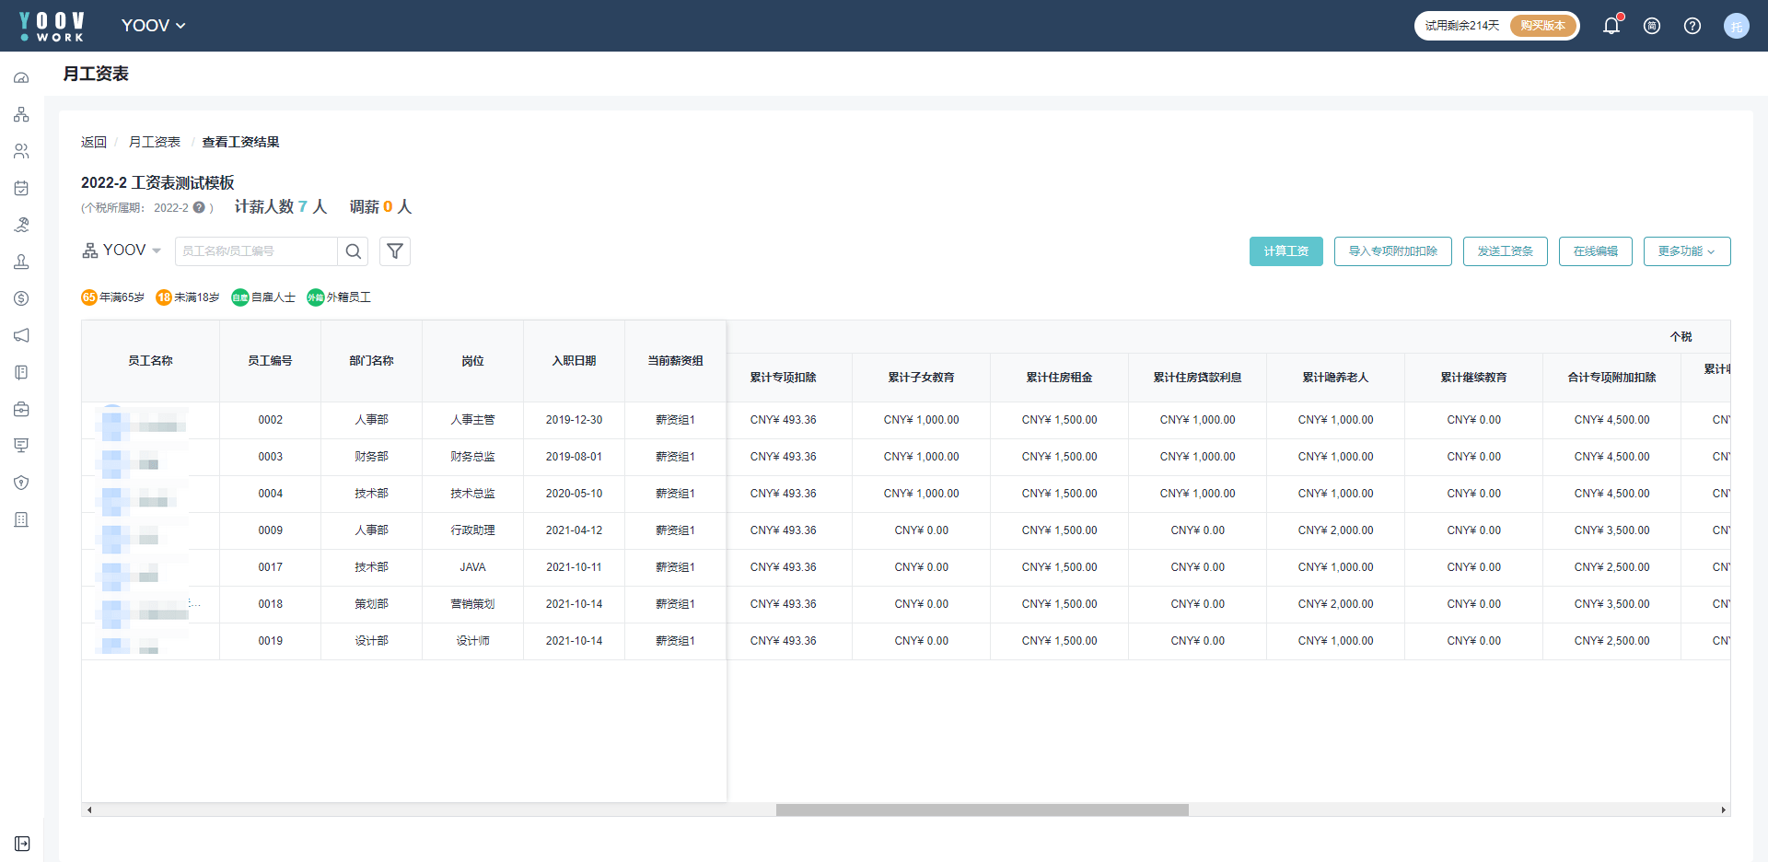Open the leave beach-umbrella sidebar icon
This screenshot has width=1768, height=862.
point(21,225)
